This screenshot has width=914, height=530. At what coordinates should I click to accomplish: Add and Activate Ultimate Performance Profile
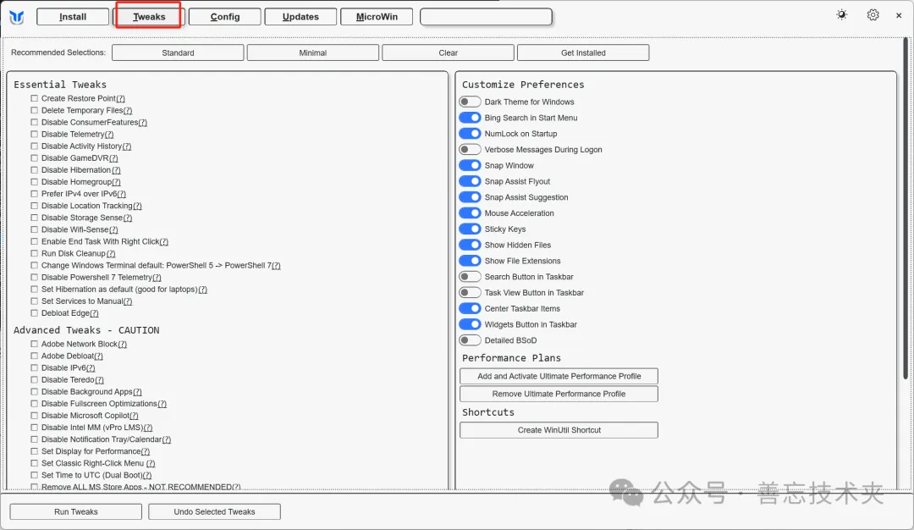[x=559, y=376]
